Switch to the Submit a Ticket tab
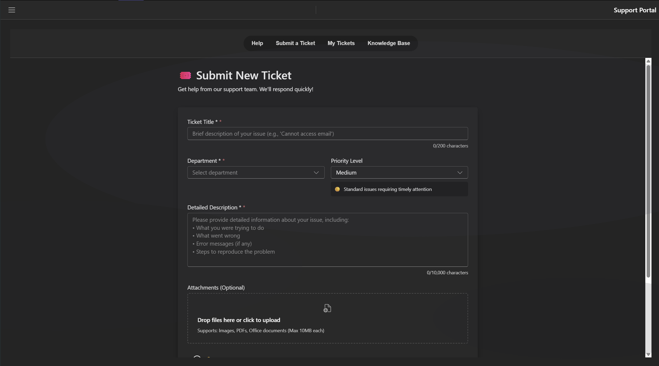659x366 pixels. (295, 43)
